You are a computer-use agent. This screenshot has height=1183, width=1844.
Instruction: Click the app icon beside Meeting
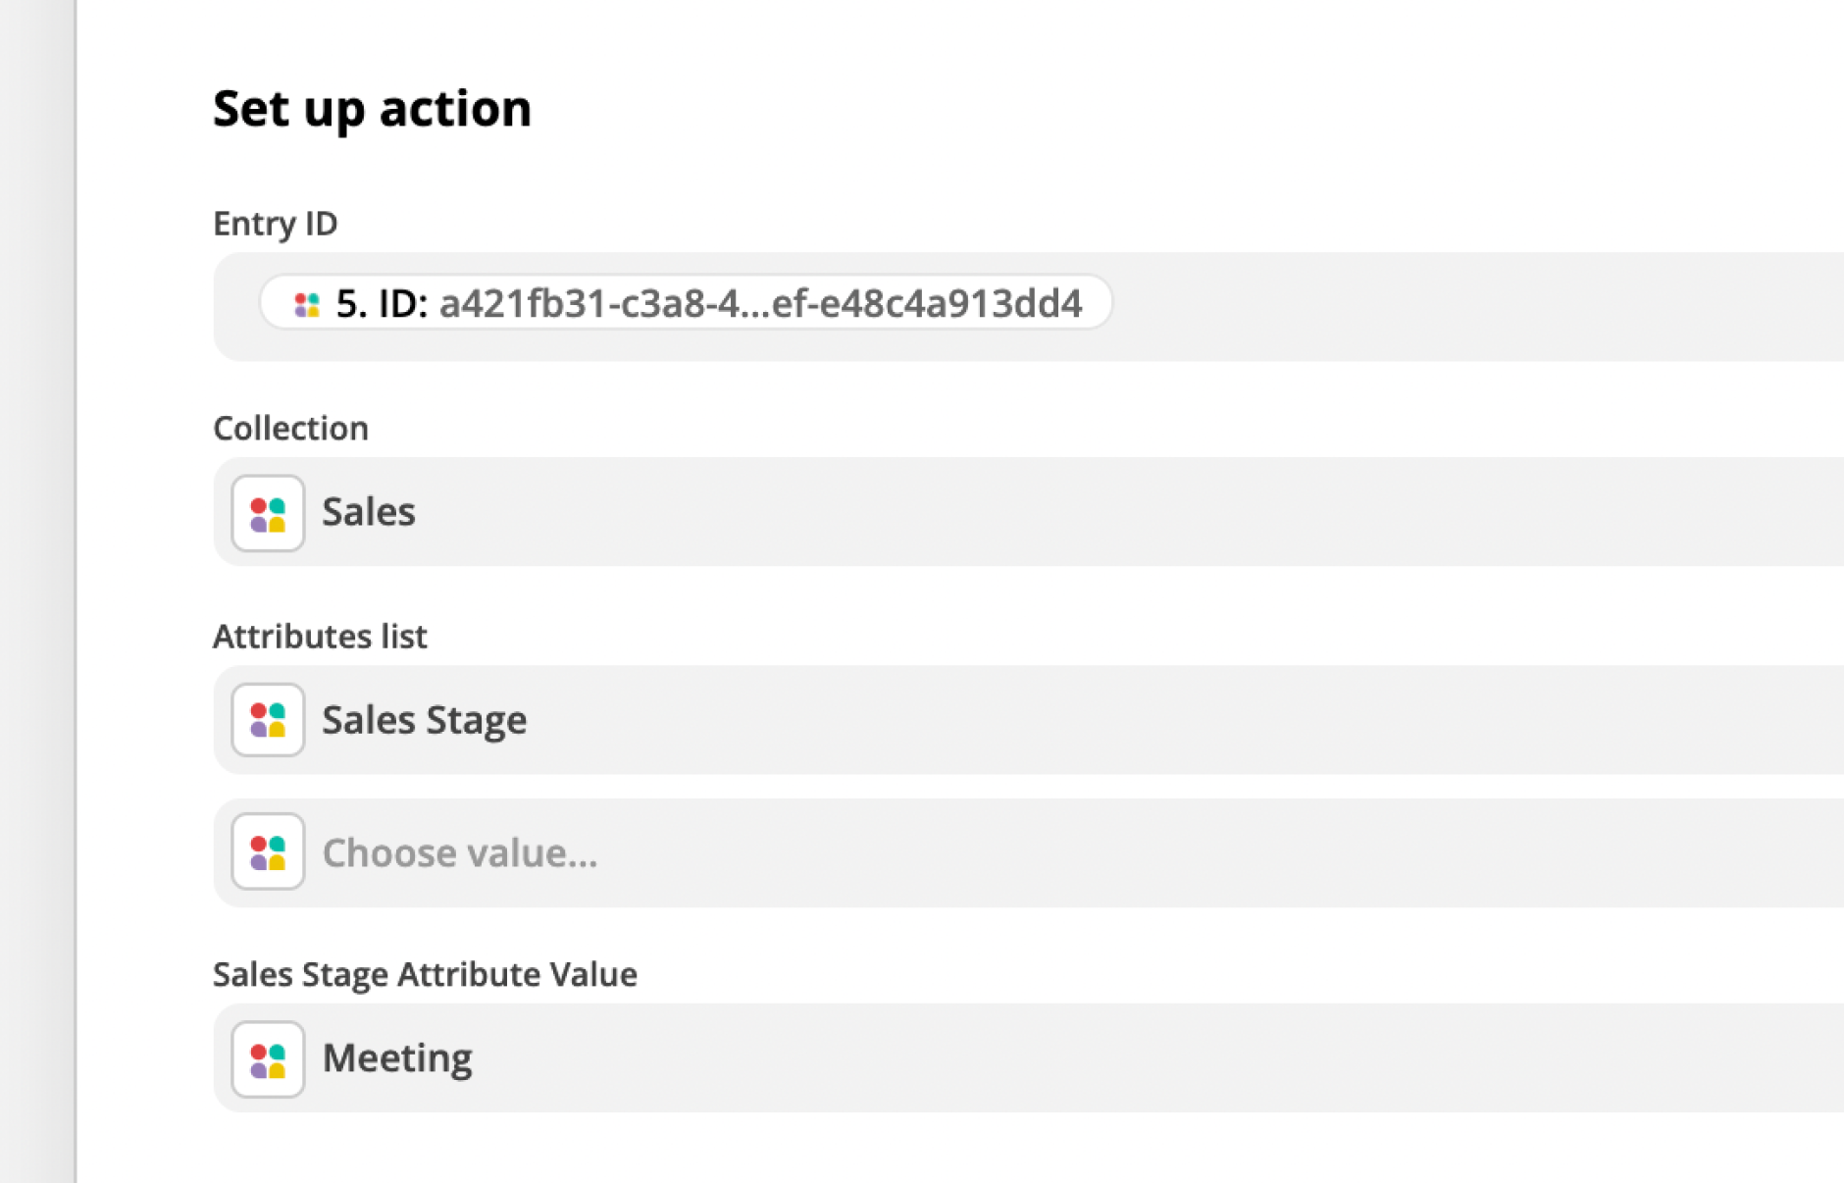268,1059
